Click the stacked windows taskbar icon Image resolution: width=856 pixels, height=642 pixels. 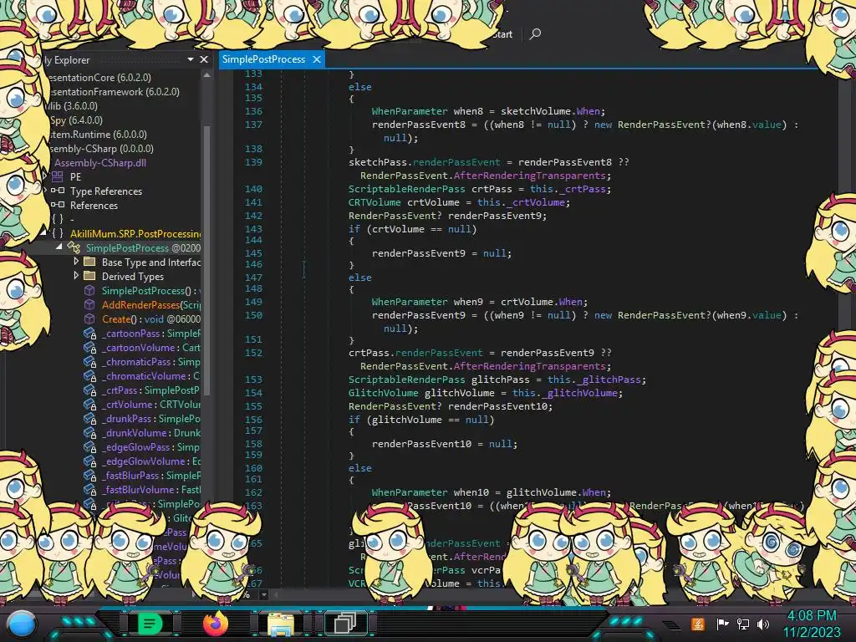[345, 624]
